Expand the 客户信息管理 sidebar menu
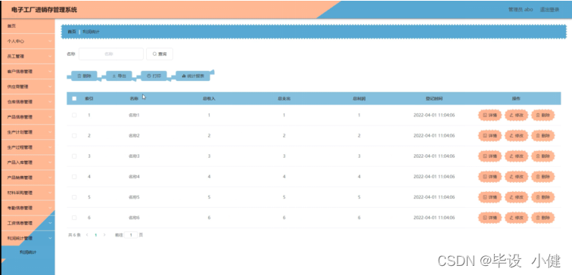The image size is (572, 275). click(x=28, y=71)
